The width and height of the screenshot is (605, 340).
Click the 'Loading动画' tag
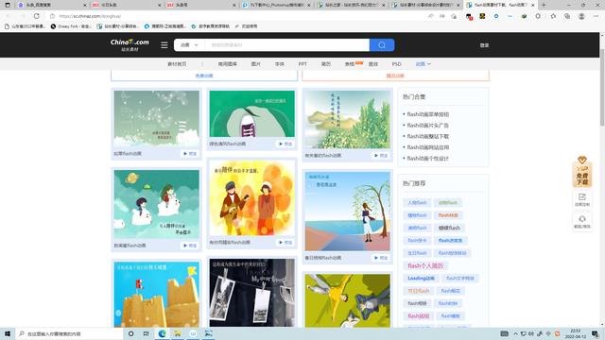tap(421, 278)
